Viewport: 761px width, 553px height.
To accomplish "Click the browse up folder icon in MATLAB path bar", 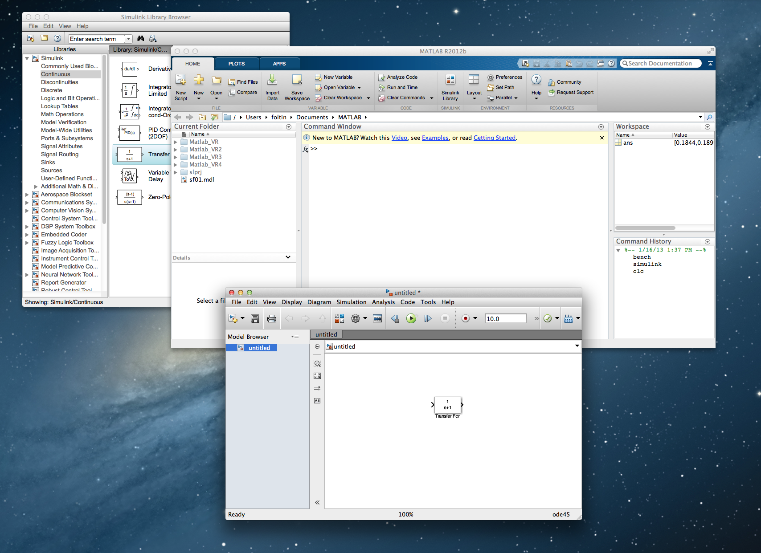I will pos(202,117).
